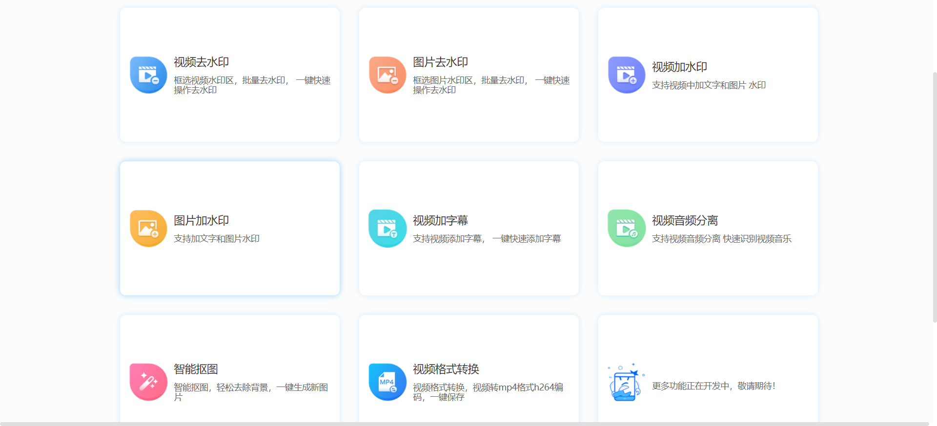Open the 图片加水印 title
937x426 pixels.
(x=201, y=221)
